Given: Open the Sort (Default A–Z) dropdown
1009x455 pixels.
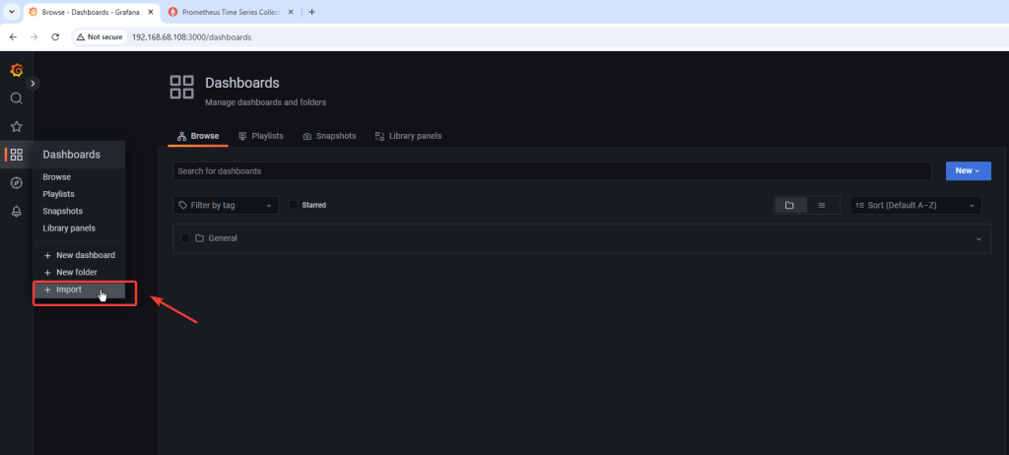Looking at the screenshot, I should pos(915,205).
